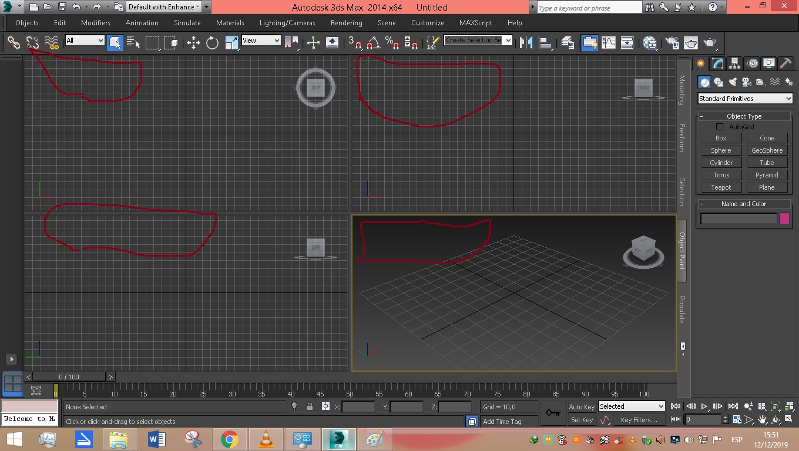Image resolution: width=799 pixels, height=451 pixels.
Task: Open the Hierarchy command panel
Action: click(734, 63)
